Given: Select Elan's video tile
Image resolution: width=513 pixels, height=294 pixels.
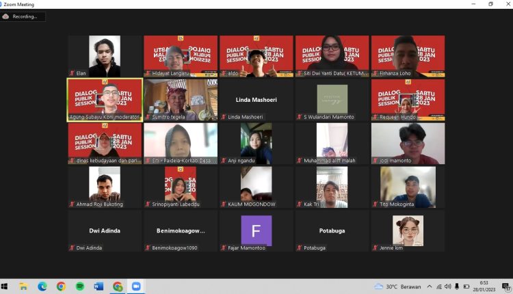Looking at the screenshot, I should pyautogui.click(x=105, y=56).
